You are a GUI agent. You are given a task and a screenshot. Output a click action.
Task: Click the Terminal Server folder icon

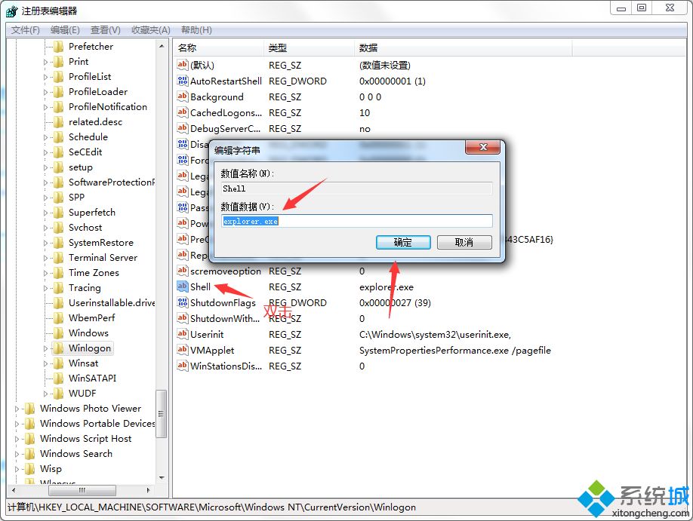click(x=58, y=257)
